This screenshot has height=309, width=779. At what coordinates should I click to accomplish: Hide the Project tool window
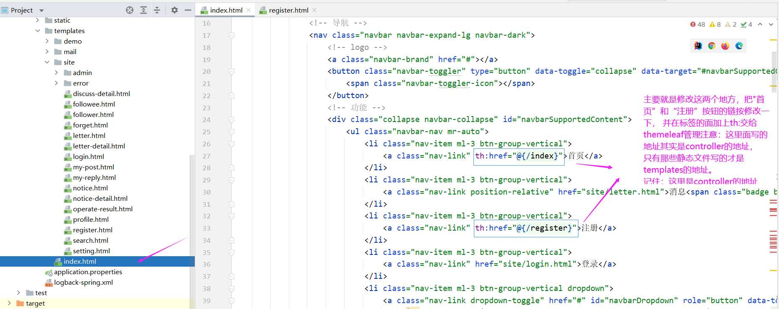(188, 10)
